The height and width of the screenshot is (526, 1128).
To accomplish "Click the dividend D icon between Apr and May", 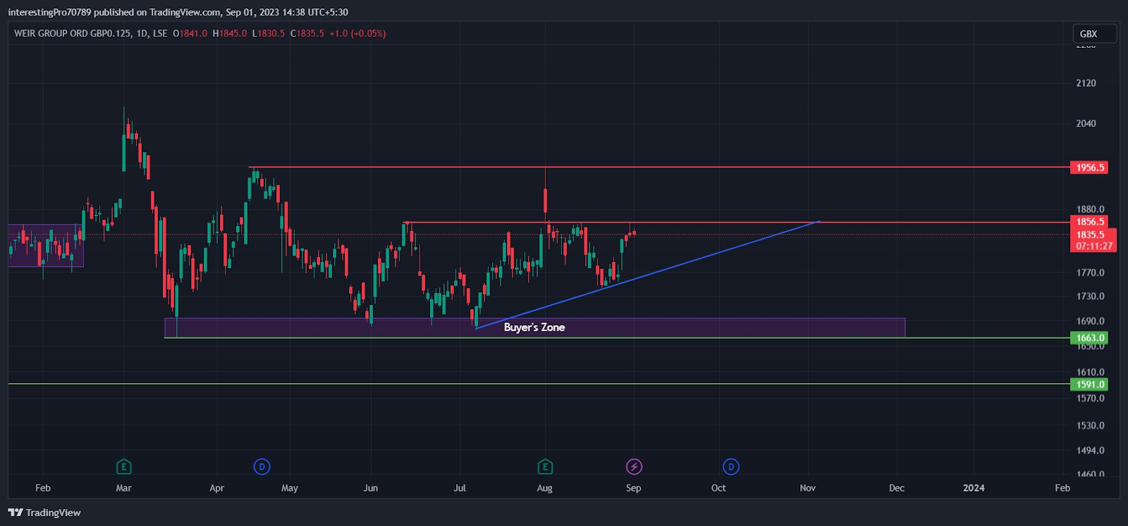I will tap(262, 466).
